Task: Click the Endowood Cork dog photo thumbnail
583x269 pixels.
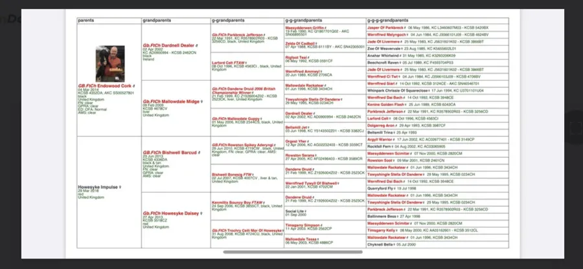Action: tap(109, 63)
